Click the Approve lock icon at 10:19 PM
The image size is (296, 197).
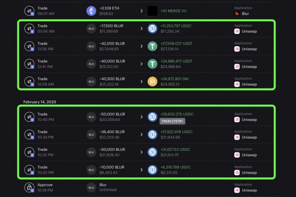point(29,187)
